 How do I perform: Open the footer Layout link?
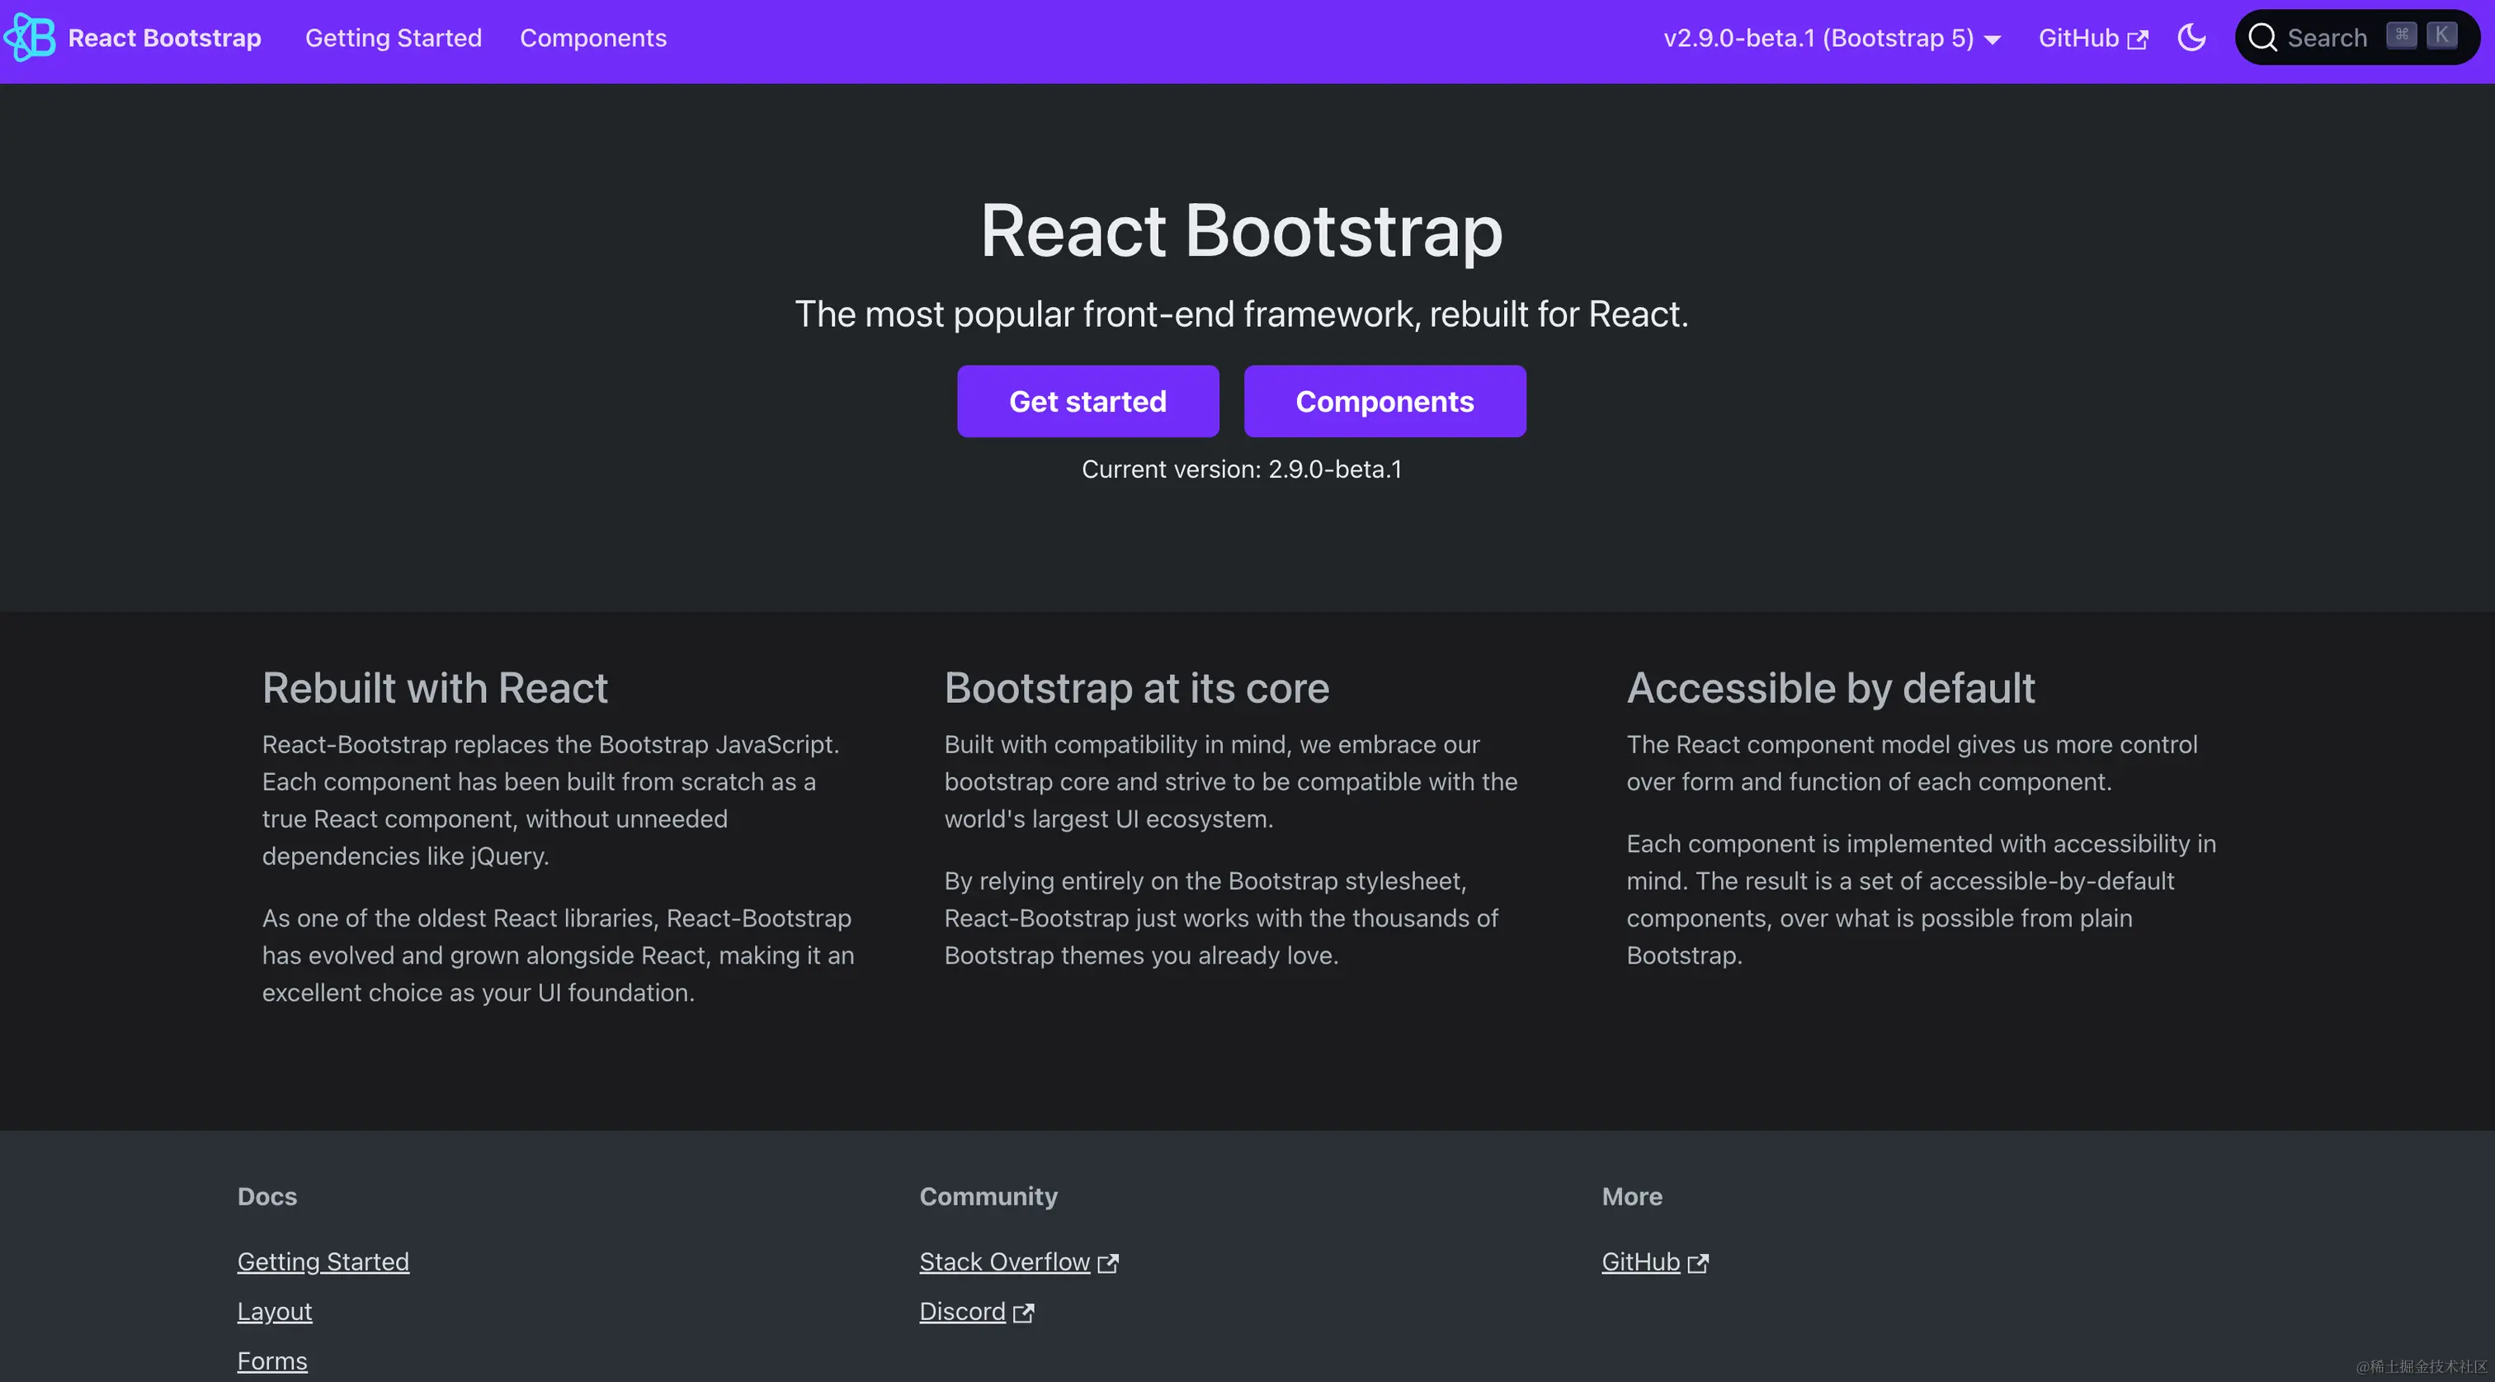coord(275,1311)
